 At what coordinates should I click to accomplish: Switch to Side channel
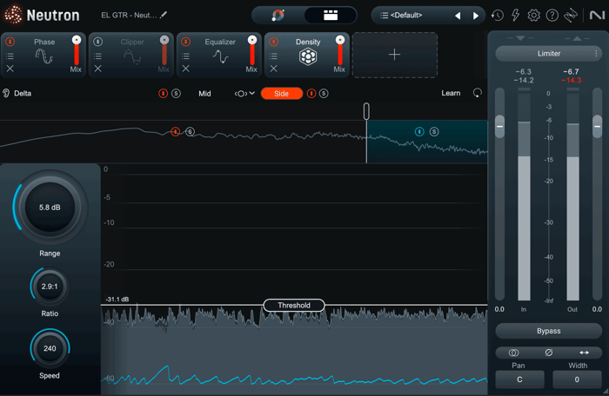282,94
